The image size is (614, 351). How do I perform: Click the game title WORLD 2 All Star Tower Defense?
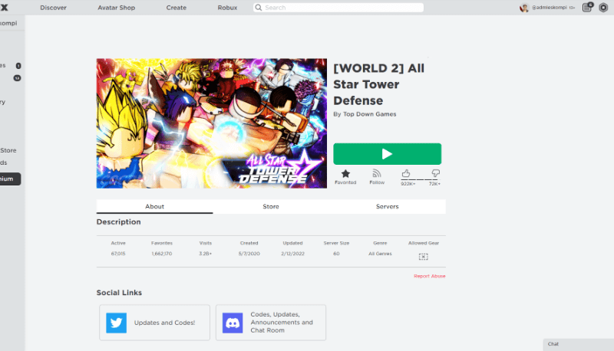(378, 84)
